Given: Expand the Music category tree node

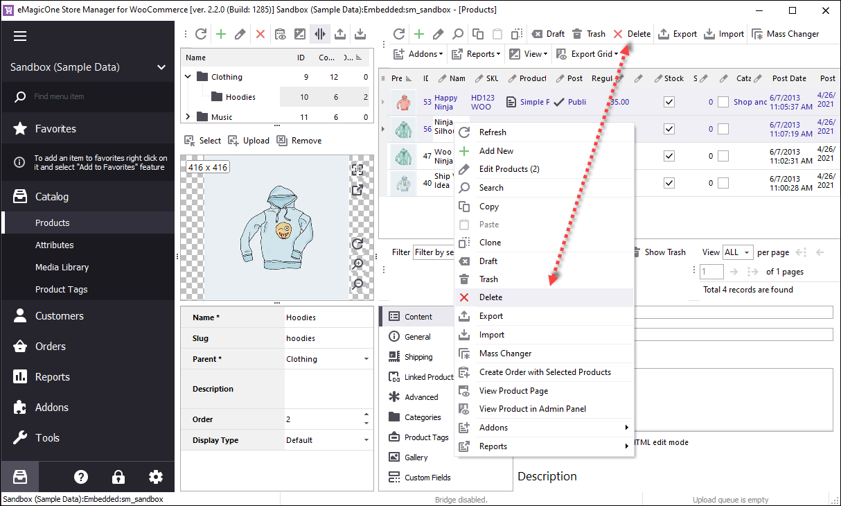Looking at the screenshot, I should [188, 117].
